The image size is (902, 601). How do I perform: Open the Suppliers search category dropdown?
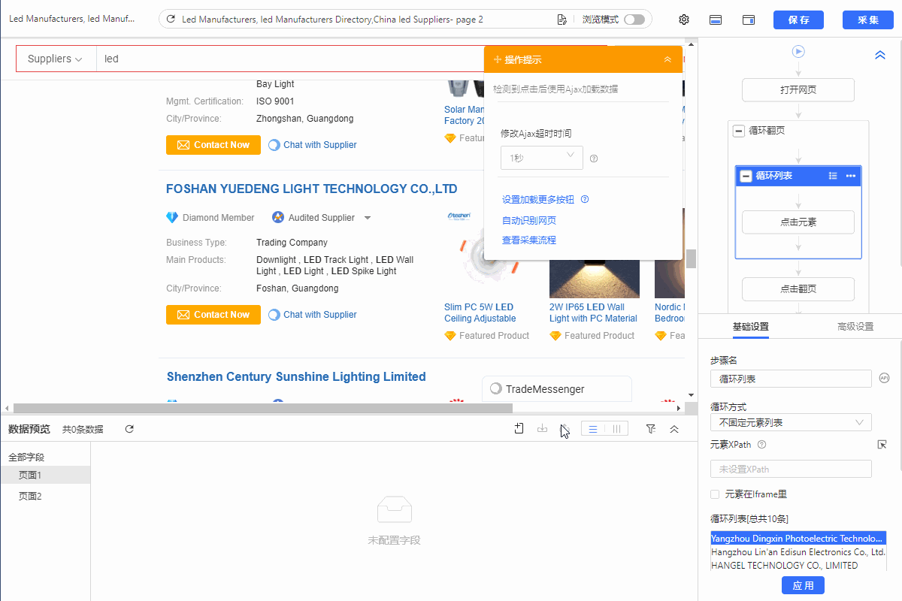tap(56, 59)
